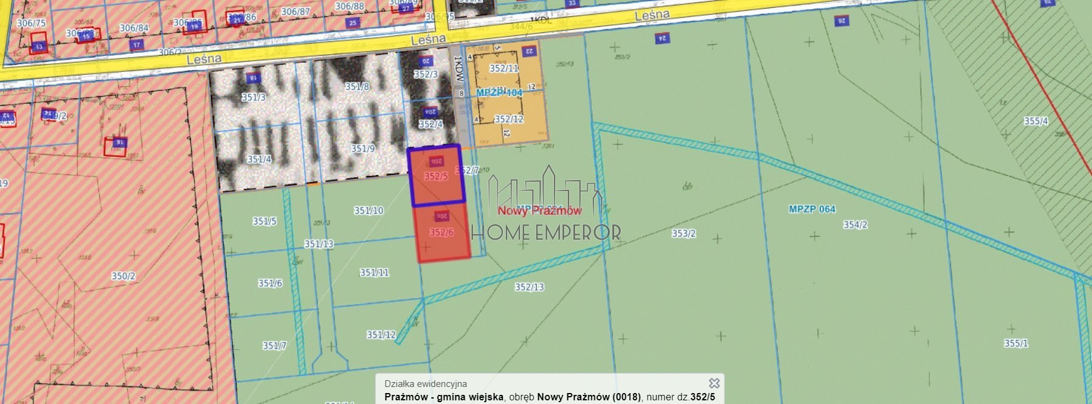Select parcel label 351/4
Viewport: 1092px width, 404px height.
[259, 159]
